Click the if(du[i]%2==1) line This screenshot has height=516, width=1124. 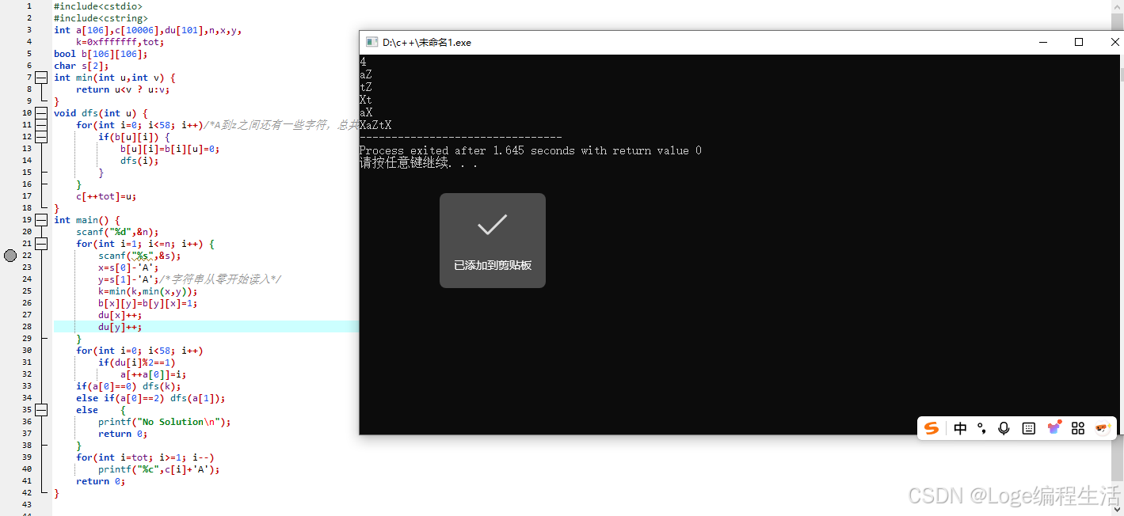137,362
